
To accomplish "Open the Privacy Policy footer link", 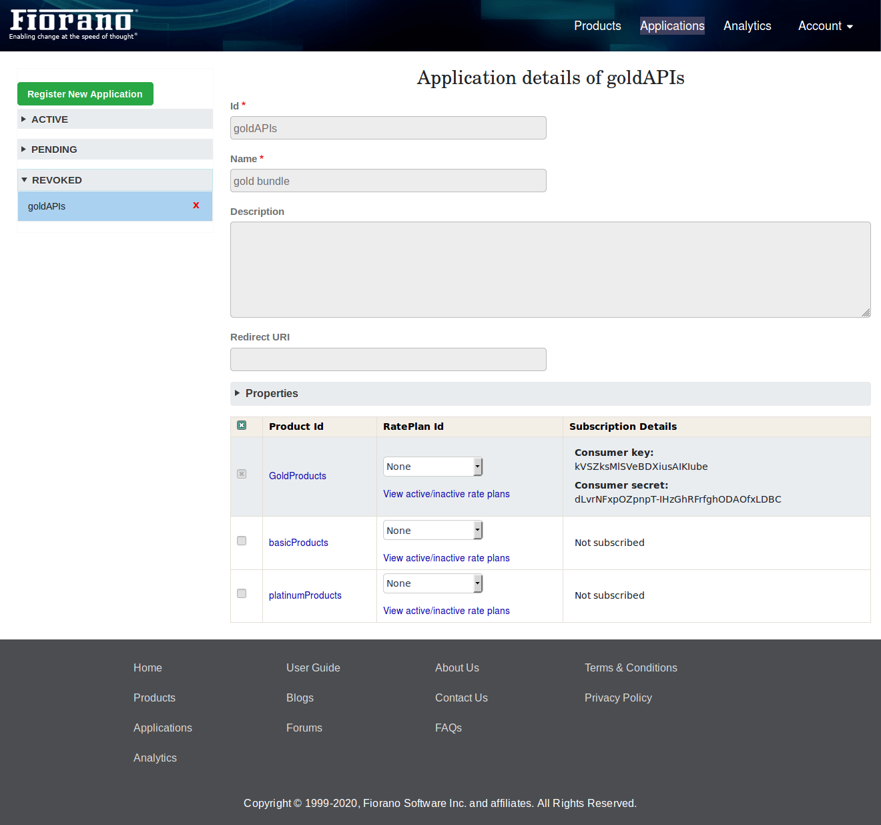I will tap(618, 698).
